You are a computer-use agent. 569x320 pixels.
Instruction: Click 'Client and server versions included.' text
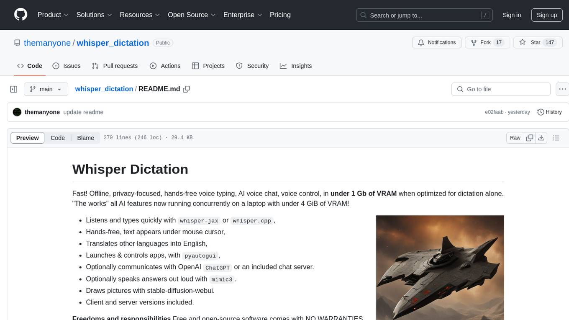coord(140,302)
